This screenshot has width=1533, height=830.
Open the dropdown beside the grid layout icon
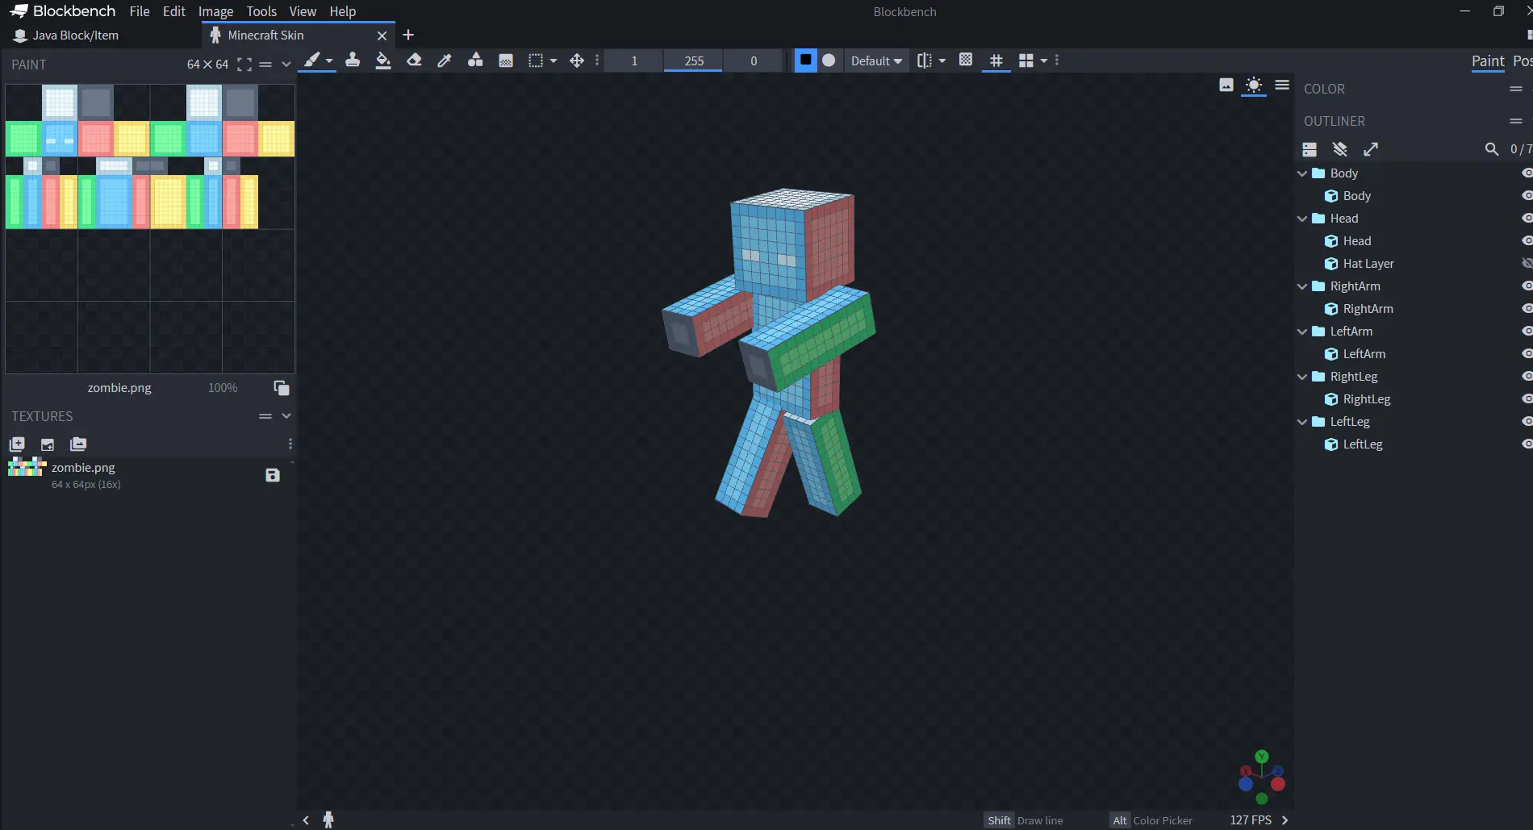1044,60
